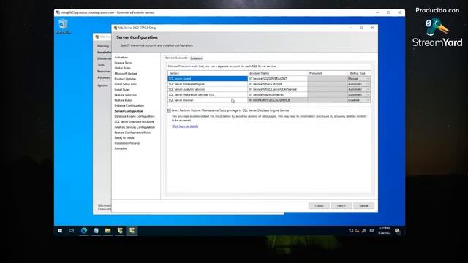Click the bold Server Configuration step in sidebar

[129, 111]
